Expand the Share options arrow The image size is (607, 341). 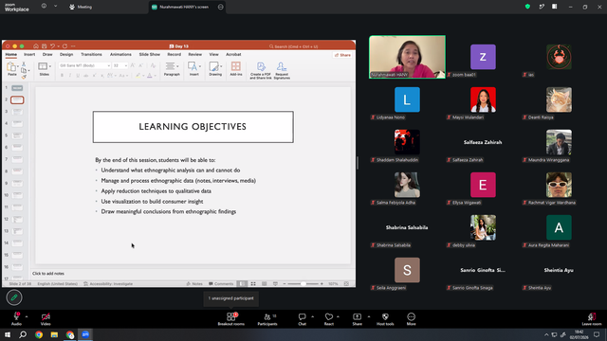click(369, 316)
